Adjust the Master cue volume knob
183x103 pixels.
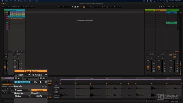tap(171, 71)
